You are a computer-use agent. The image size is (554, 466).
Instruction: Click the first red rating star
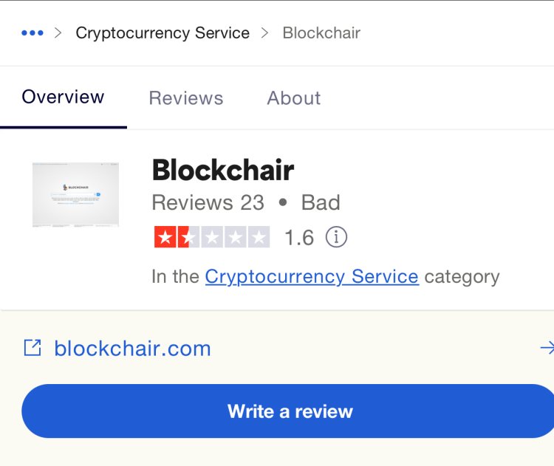(x=165, y=237)
